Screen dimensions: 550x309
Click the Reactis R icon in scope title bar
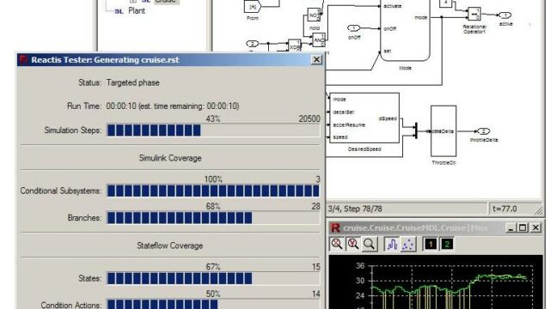[335, 228]
